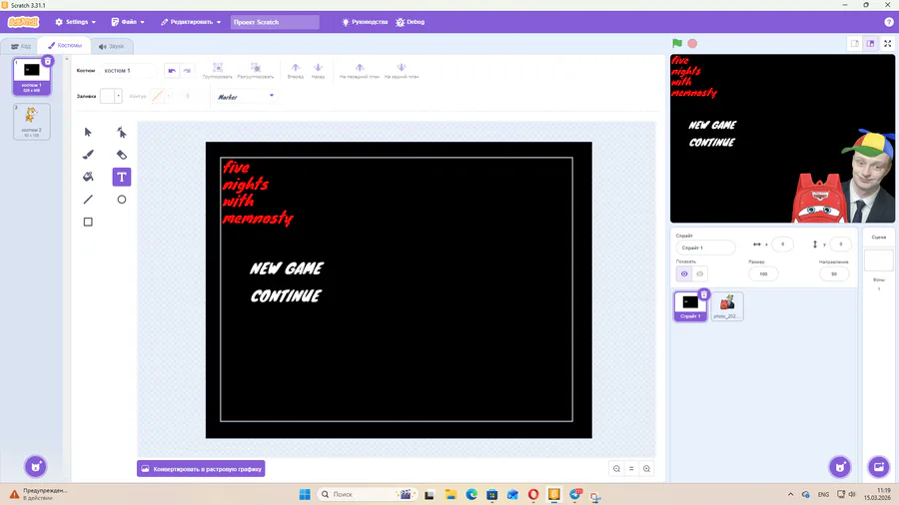899x505 pixels.
Task: Delete Спрайт 1 with its trash icon
Action: pyautogui.click(x=704, y=294)
